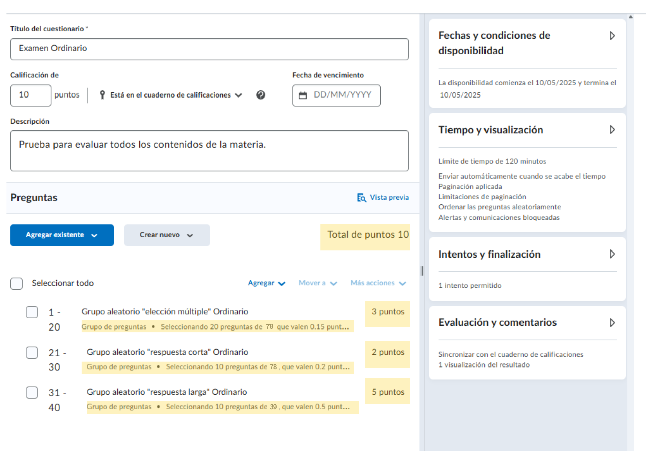The width and height of the screenshot is (646, 464).
Task: Check the Seleccionar todo checkbox
Action: (16, 284)
